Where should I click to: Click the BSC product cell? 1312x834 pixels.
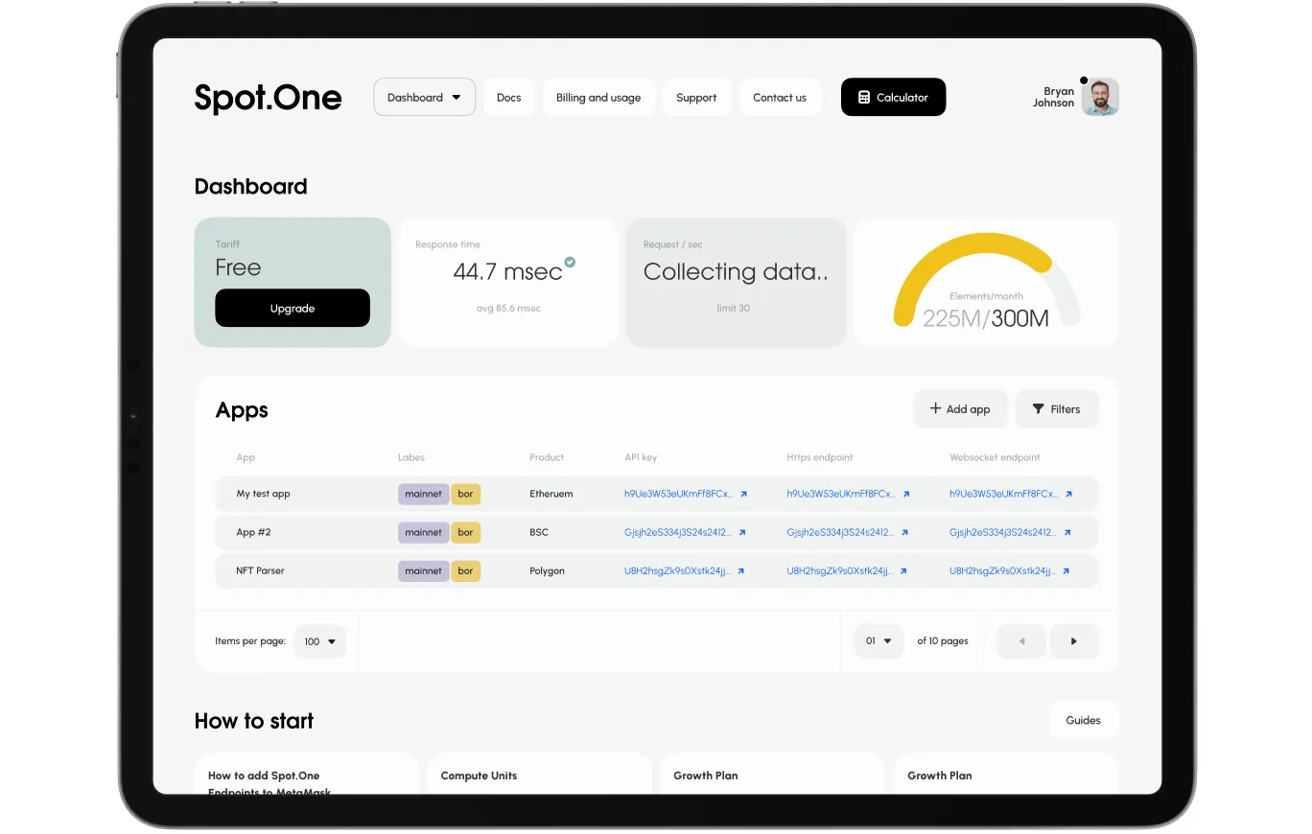point(539,532)
